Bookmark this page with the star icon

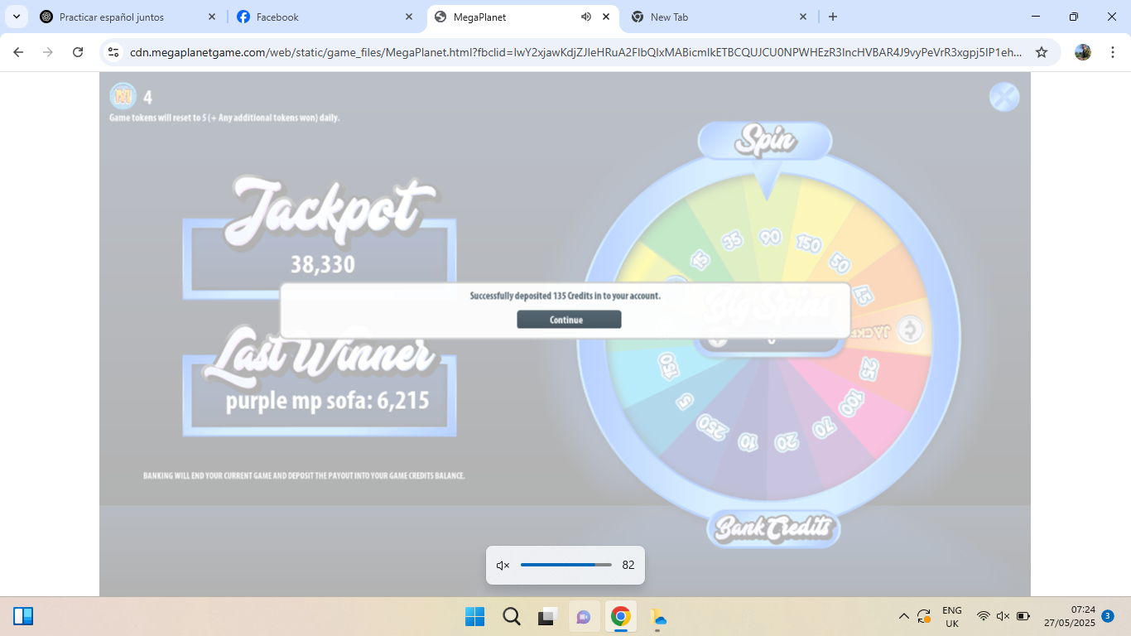(1042, 52)
